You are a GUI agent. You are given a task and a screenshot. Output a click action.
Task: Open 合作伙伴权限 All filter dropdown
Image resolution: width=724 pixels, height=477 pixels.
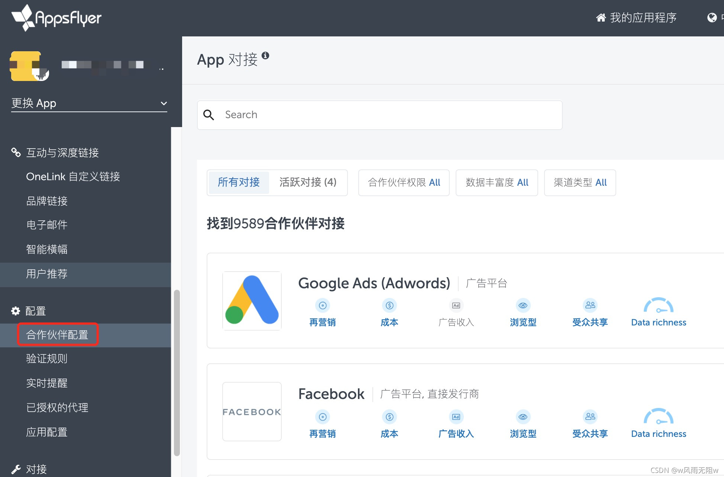click(404, 182)
